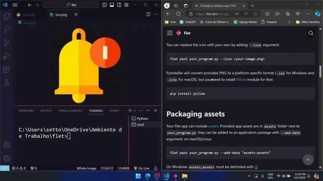Open the Testing flask view
Viewport: 323px width, 181px height.
[7, 82]
